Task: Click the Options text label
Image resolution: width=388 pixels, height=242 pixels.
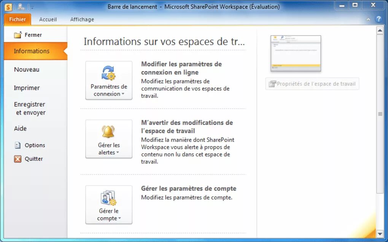Action: pyautogui.click(x=35, y=145)
